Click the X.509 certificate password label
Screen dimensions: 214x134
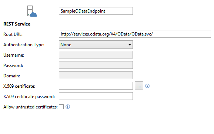coord(29,97)
